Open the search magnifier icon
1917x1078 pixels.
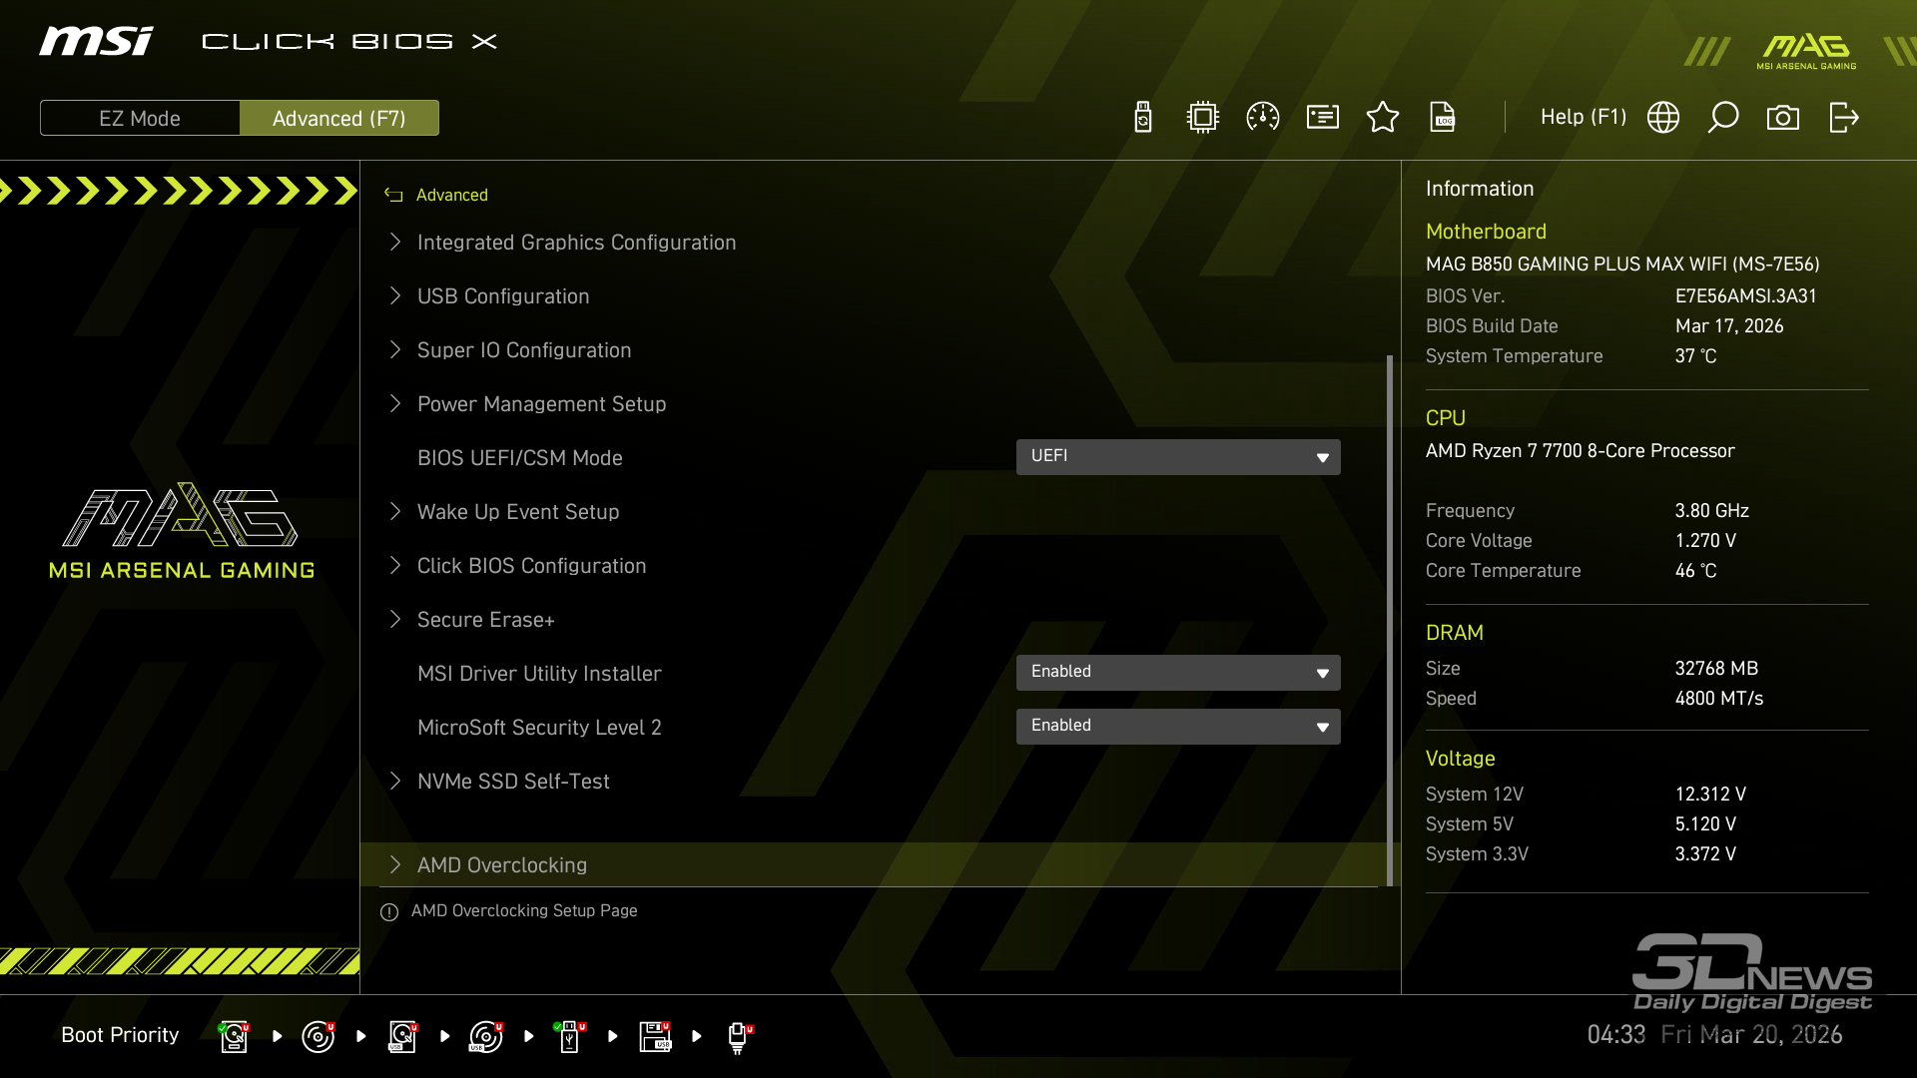click(1723, 118)
